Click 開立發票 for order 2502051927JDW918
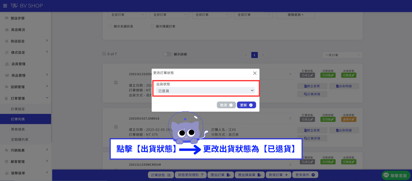 click(x=312, y=130)
